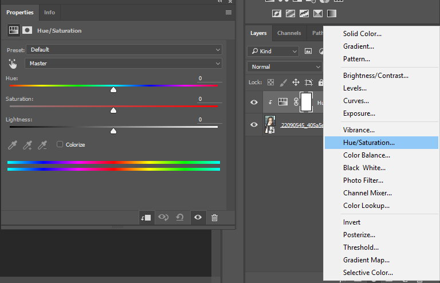Click the Threshold icon in Adjustments panel

pos(304,14)
